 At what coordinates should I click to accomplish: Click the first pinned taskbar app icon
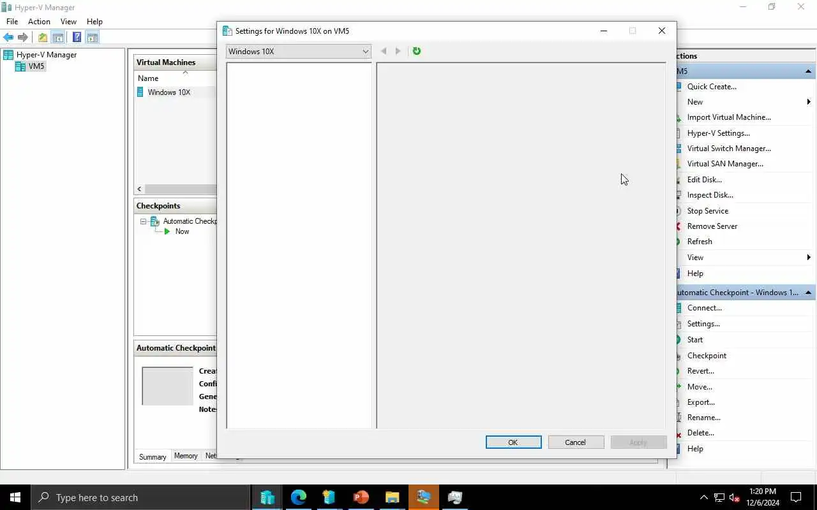point(267,497)
